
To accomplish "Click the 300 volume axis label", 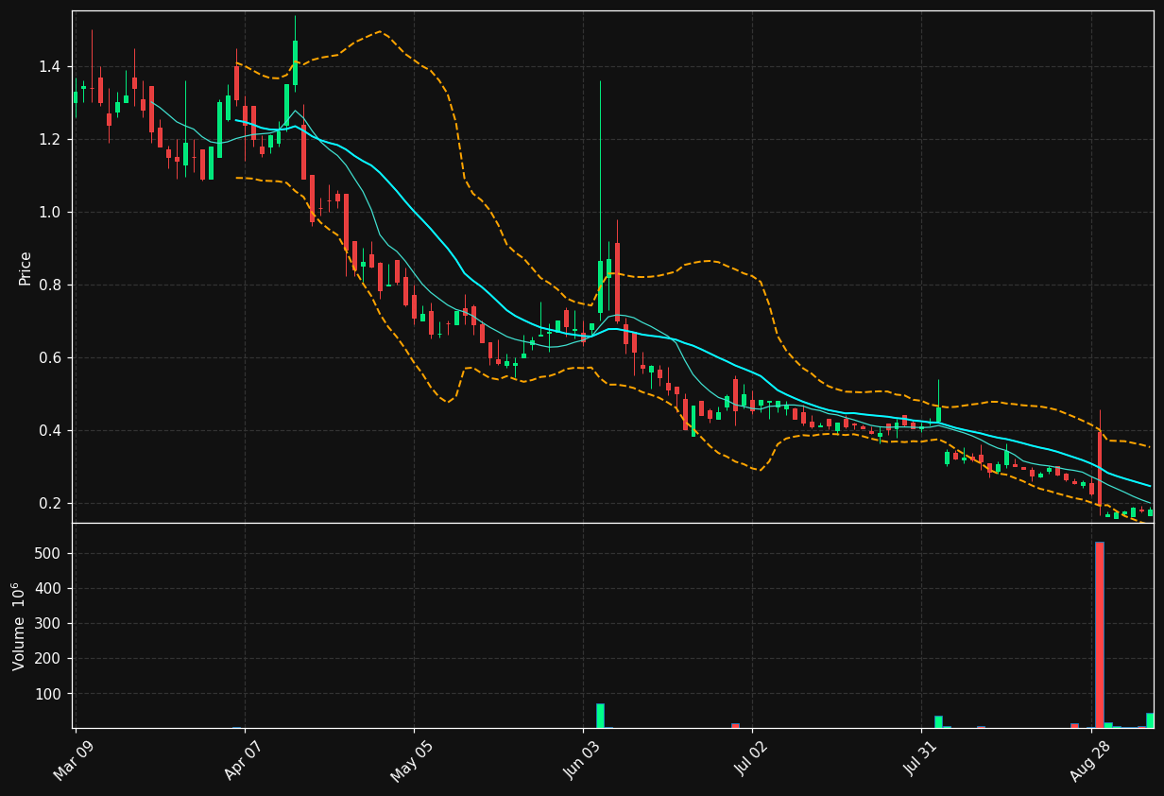I will pyautogui.click(x=48, y=623).
